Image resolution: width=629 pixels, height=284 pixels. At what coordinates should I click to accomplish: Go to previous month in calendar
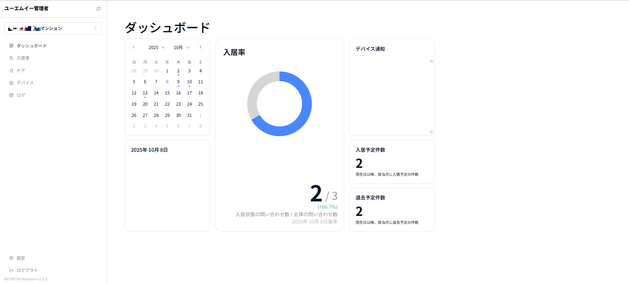134,47
